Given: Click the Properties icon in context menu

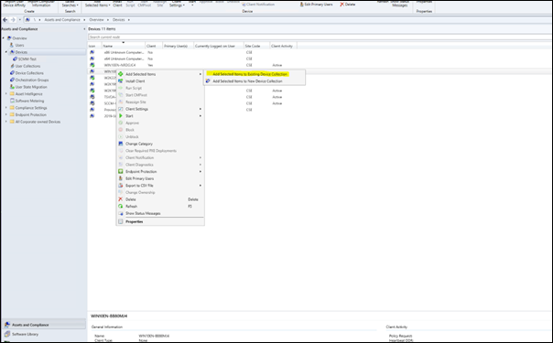Looking at the screenshot, I should pos(121,222).
